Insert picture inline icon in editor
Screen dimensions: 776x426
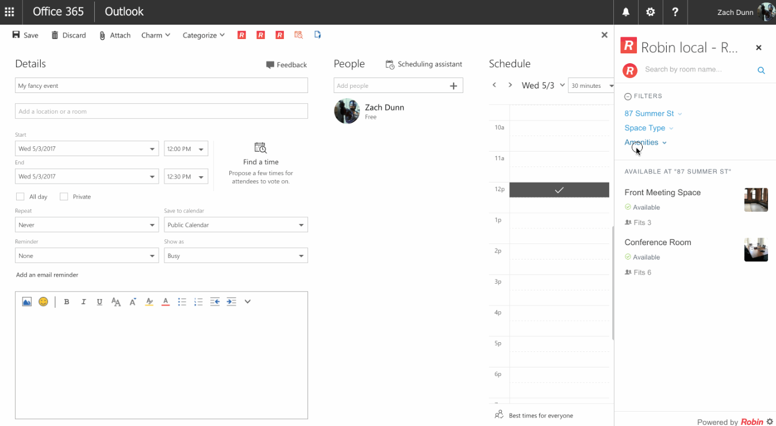pos(26,301)
